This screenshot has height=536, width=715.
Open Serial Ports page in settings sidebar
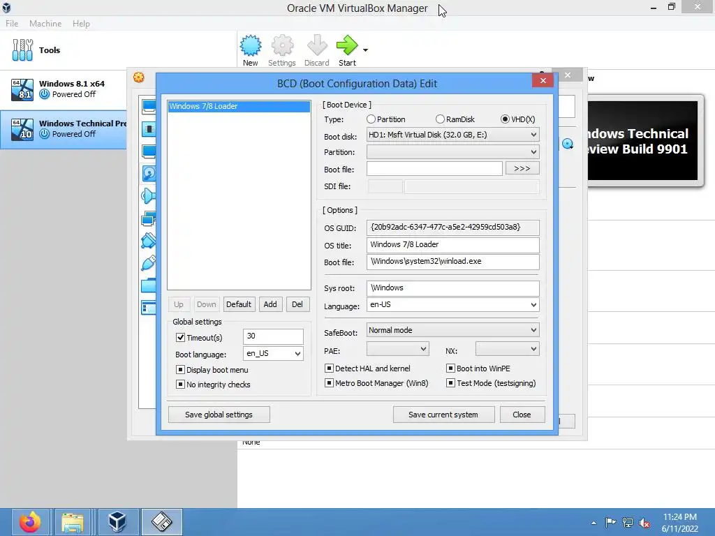click(149, 241)
